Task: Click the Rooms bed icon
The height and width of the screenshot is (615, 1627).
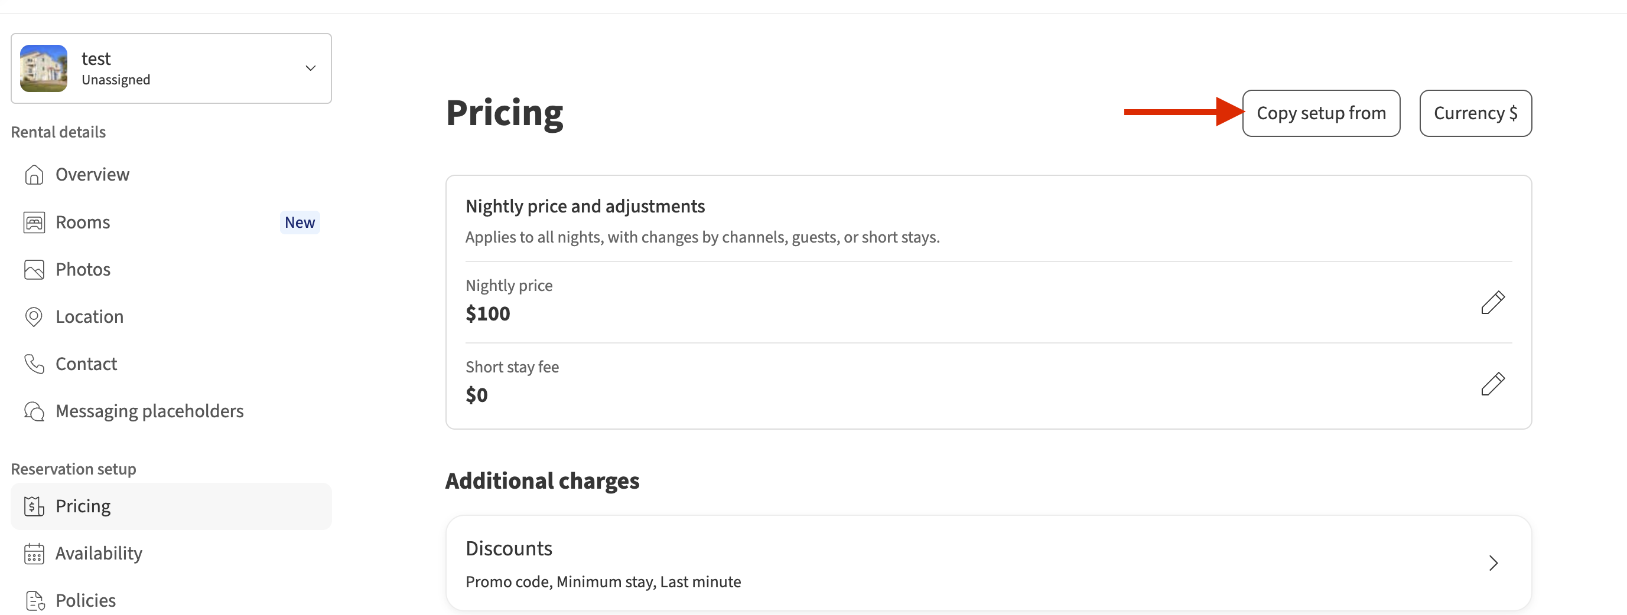Action: (34, 223)
